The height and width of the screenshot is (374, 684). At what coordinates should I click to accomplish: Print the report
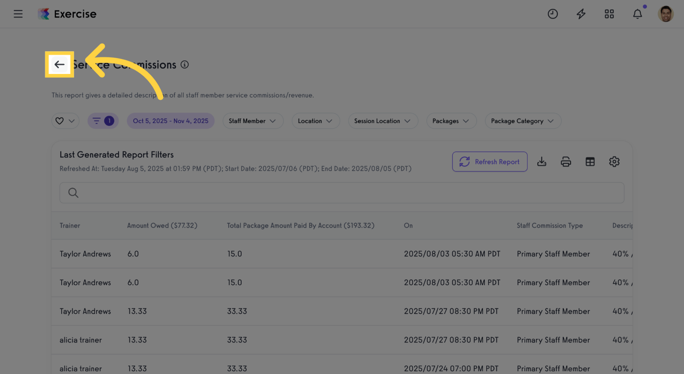click(565, 161)
